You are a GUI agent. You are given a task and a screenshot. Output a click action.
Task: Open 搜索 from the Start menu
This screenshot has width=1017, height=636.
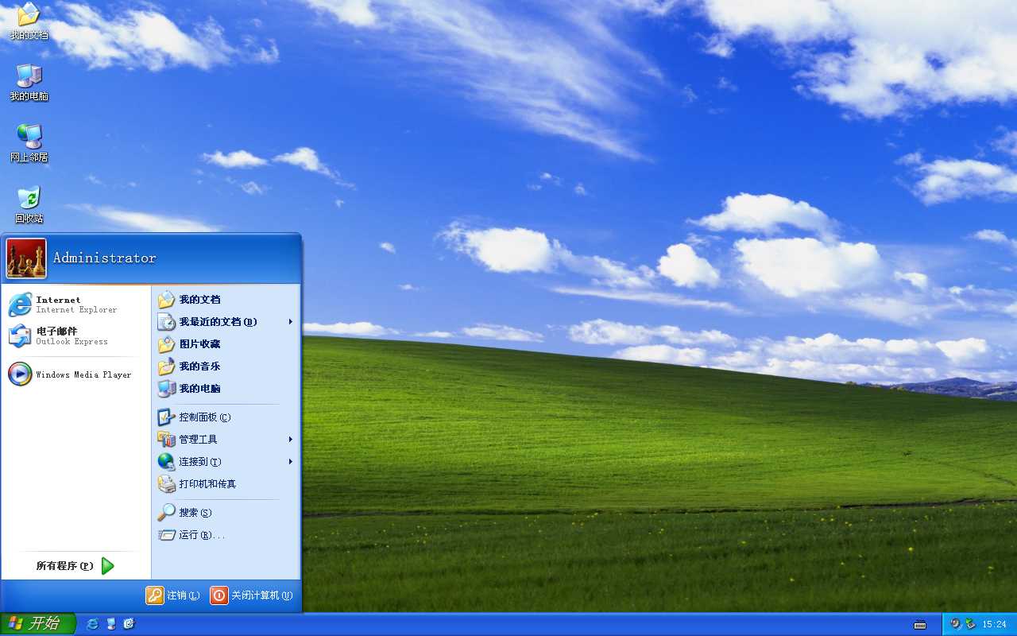[226, 513]
